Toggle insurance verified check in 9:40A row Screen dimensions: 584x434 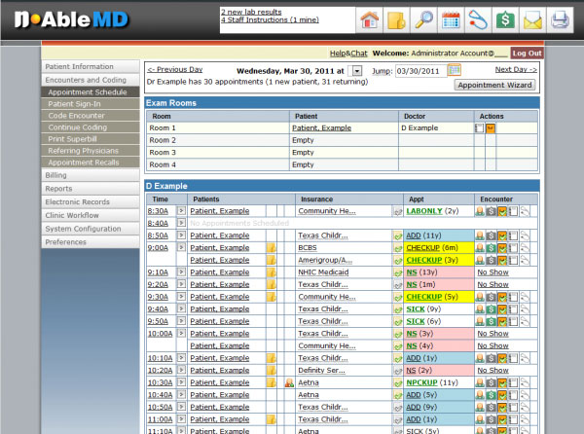click(x=398, y=309)
